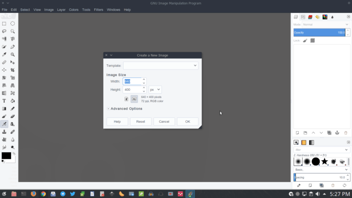The image size is (352, 198).
Task: Delete layer using the trash icon
Action: tap(345, 132)
